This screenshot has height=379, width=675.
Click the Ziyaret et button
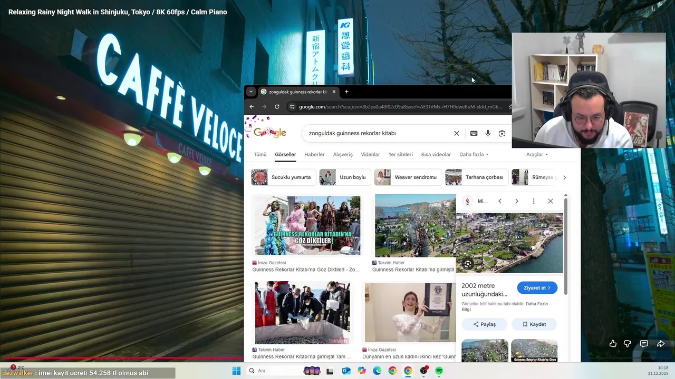point(537,288)
